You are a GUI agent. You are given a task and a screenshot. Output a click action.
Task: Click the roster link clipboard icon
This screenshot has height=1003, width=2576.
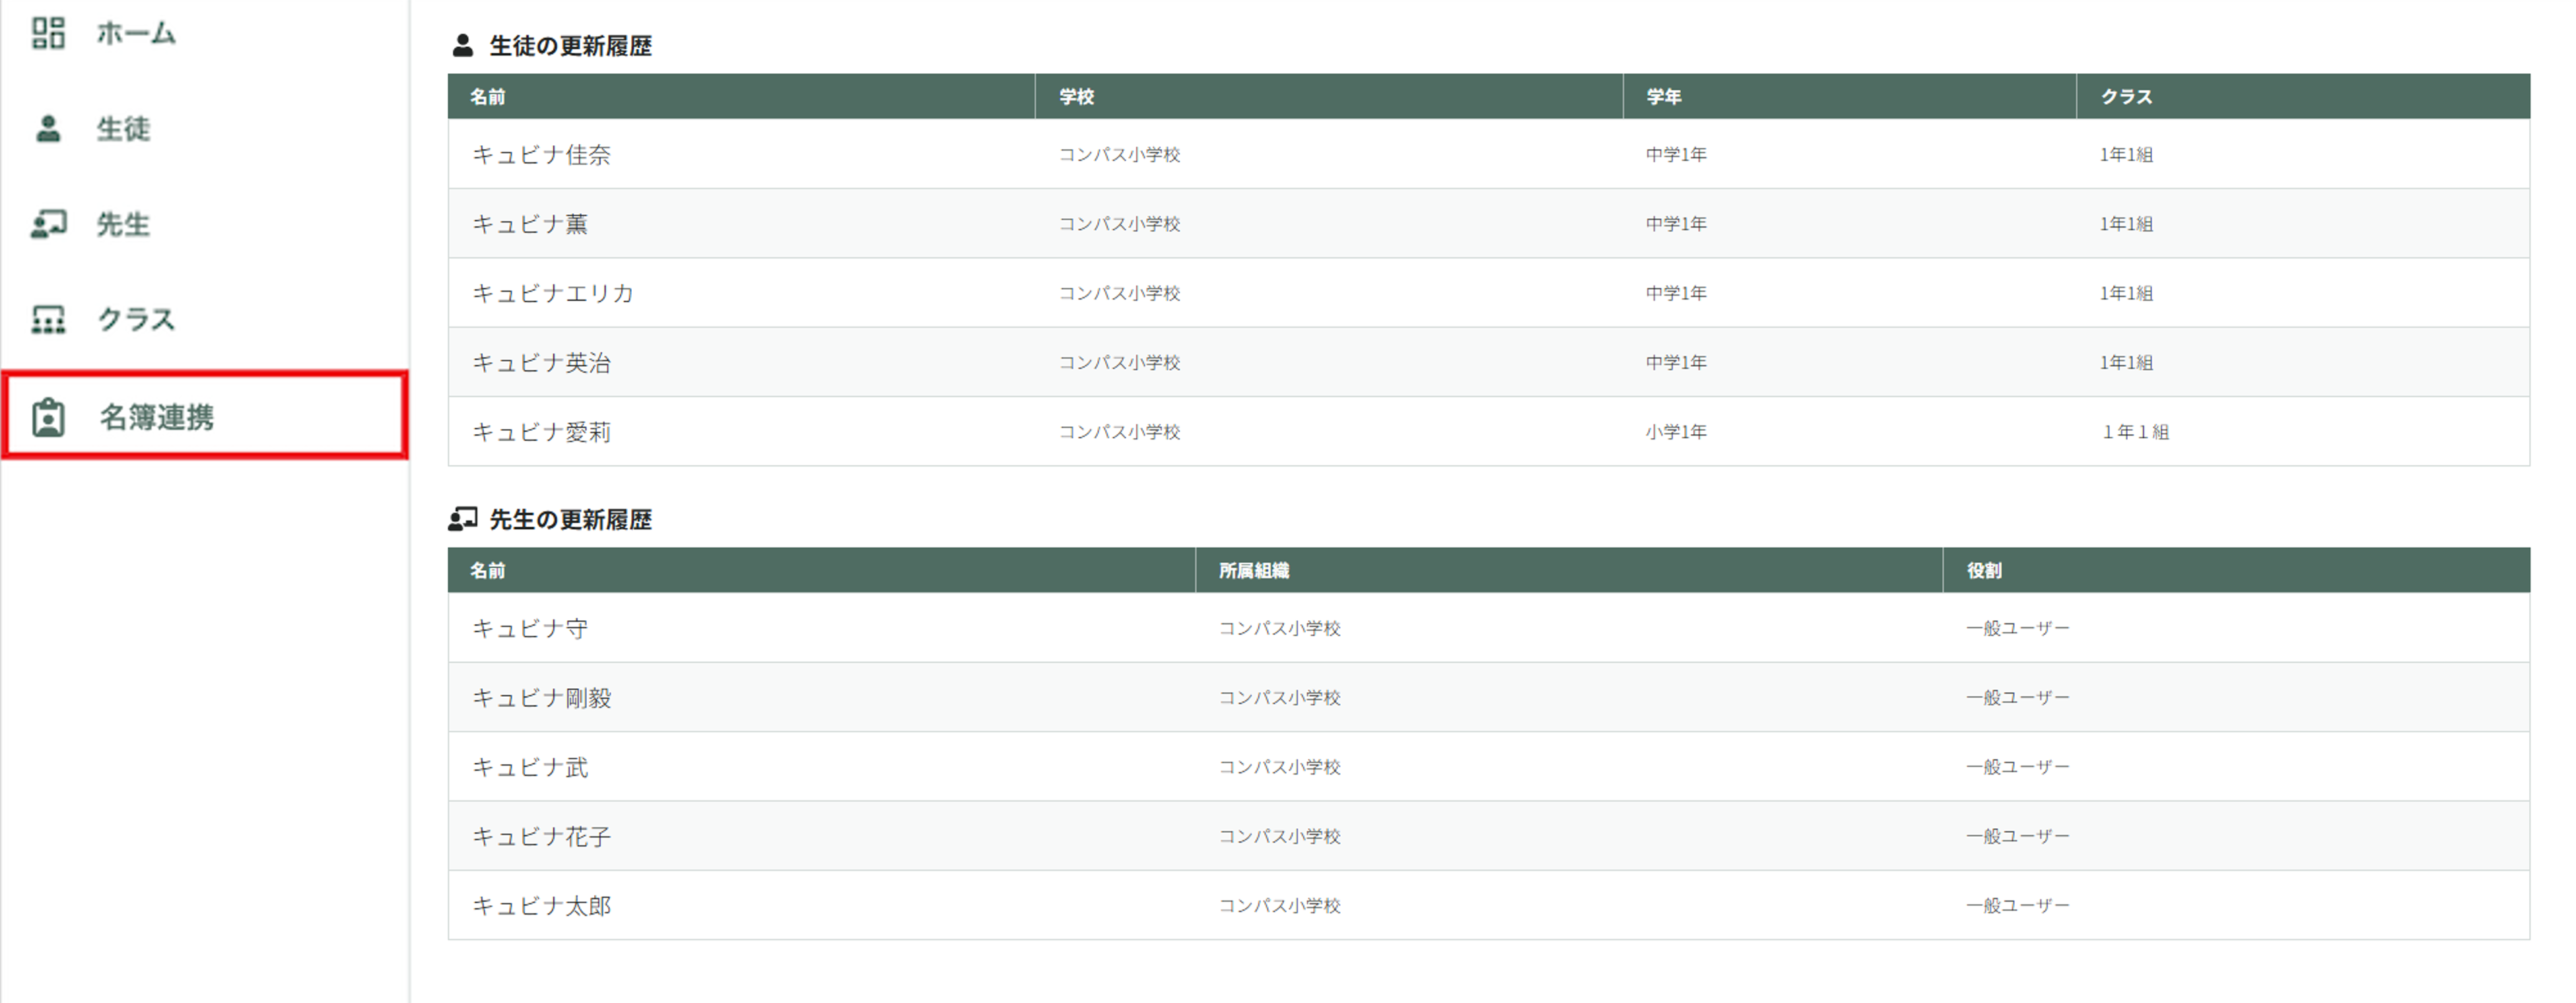pos(48,417)
